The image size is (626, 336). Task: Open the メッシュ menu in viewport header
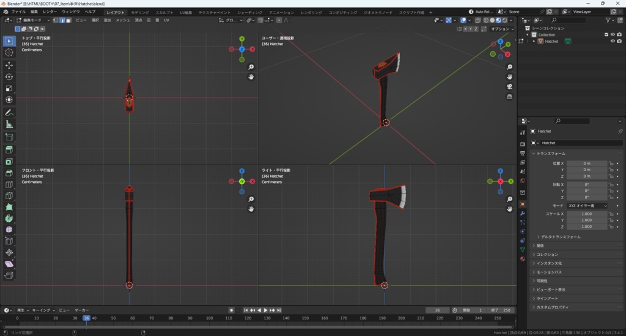(x=122, y=20)
